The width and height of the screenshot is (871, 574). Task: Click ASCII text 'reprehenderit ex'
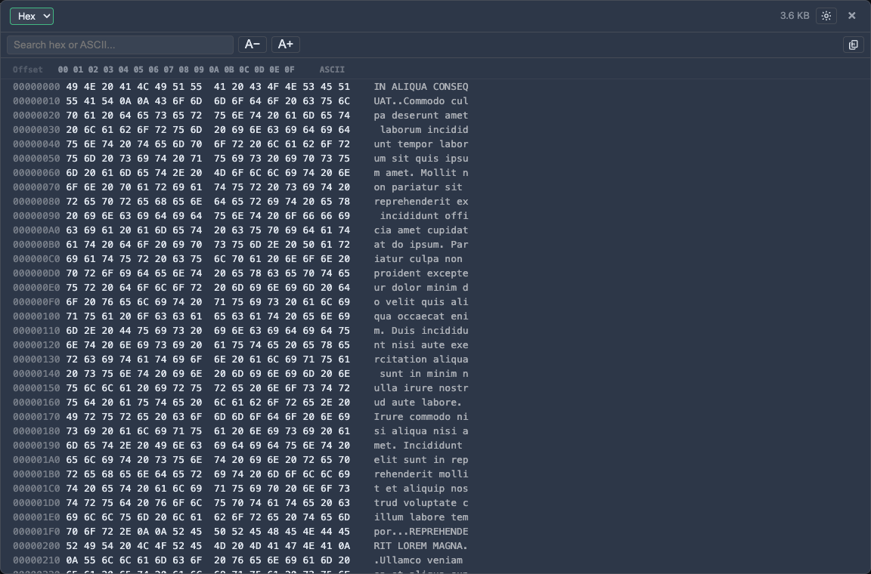[x=421, y=202]
